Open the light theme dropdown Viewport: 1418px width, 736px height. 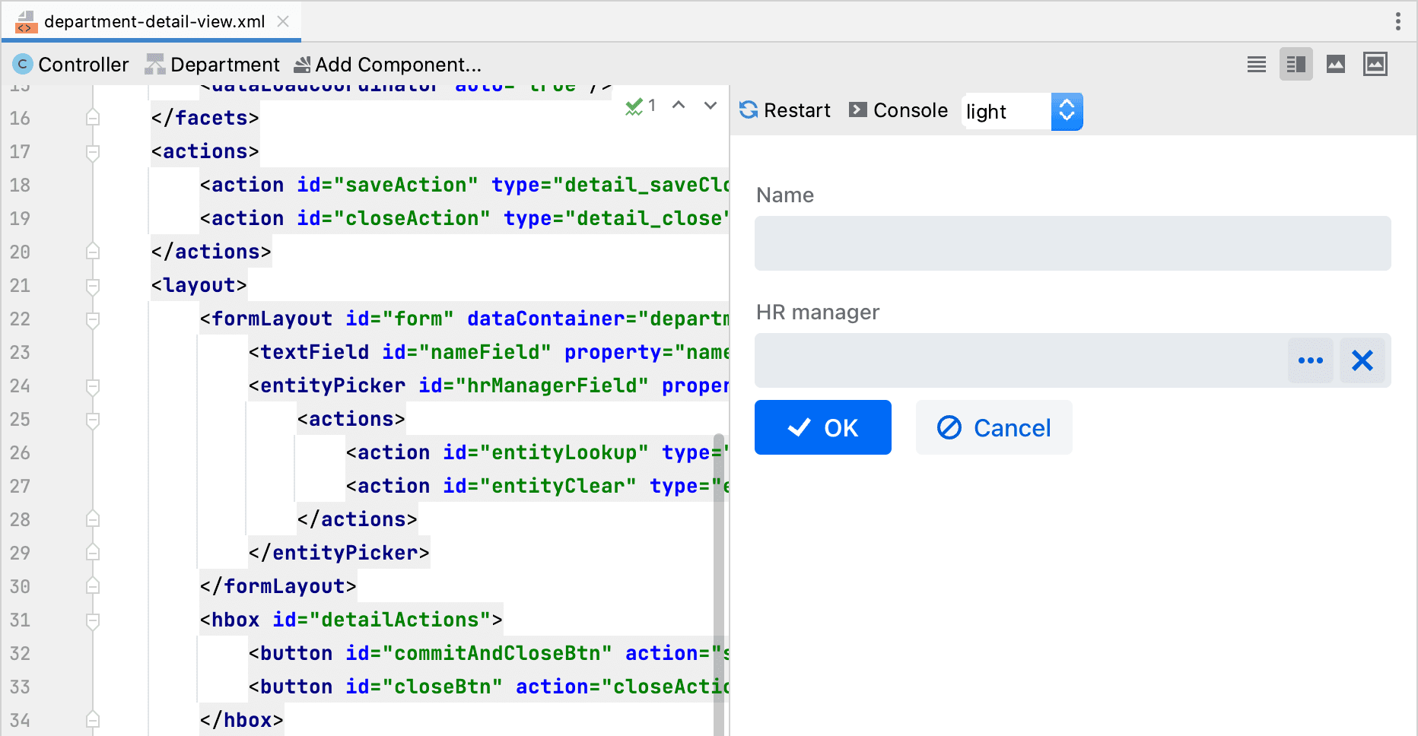[x=1023, y=112]
